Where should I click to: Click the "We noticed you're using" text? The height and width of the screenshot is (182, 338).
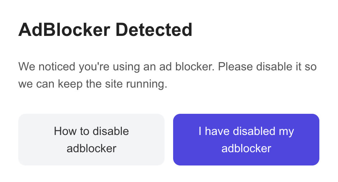[79, 66]
